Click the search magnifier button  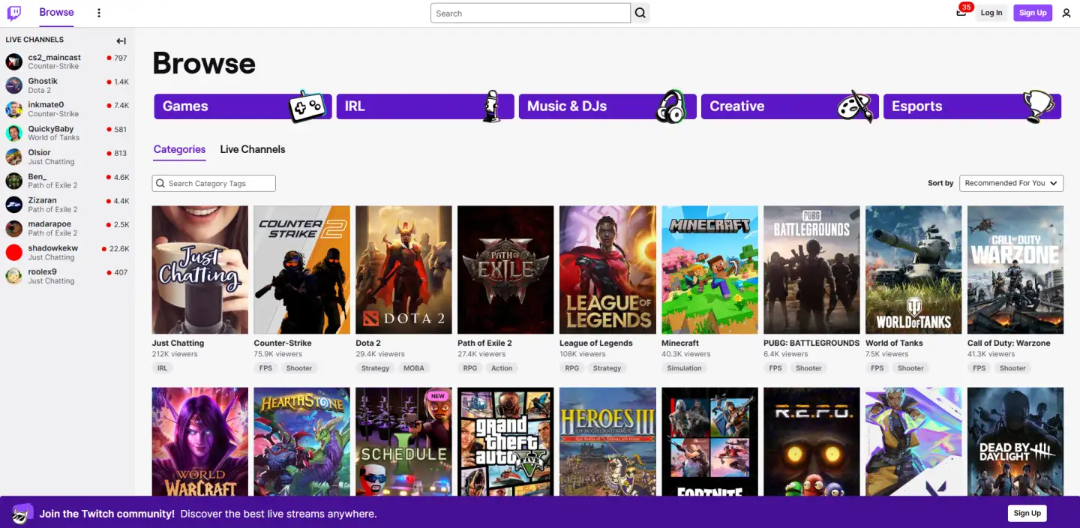coord(640,13)
